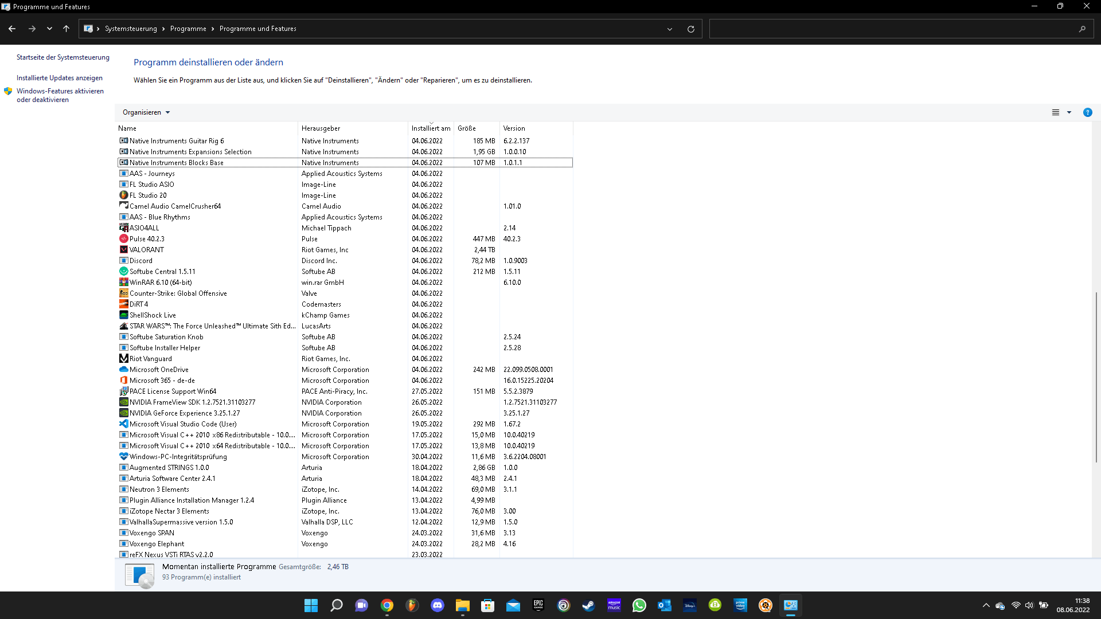Click the Microsoft OneDrive cloud icon

(x=123, y=370)
